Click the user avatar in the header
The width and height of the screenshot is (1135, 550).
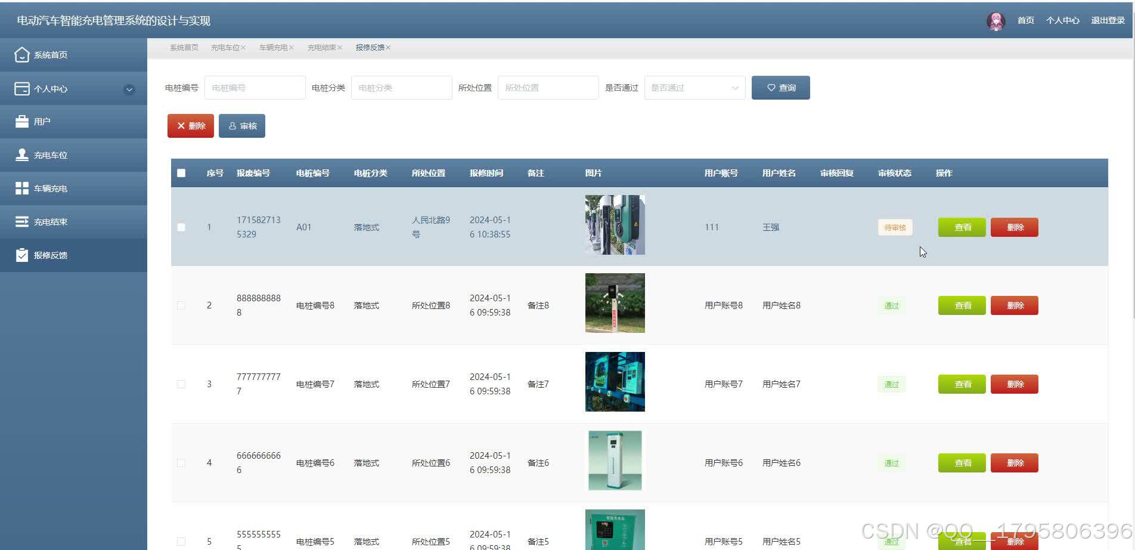pyautogui.click(x=996, y=21)
